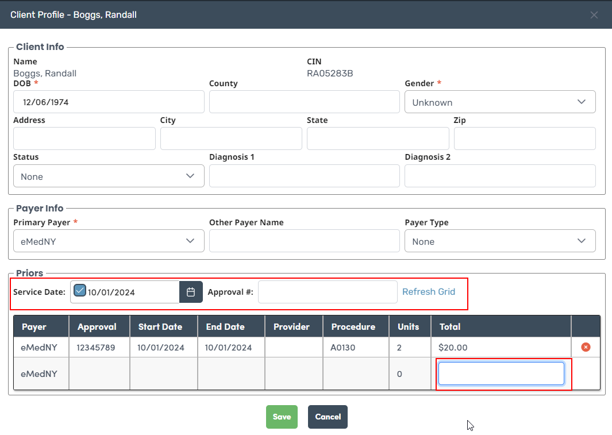Image resolution: width=612 pixels, height=435 pixels.
Task: Click the Total cell input in new row
Action: click(x=501, y=374)
